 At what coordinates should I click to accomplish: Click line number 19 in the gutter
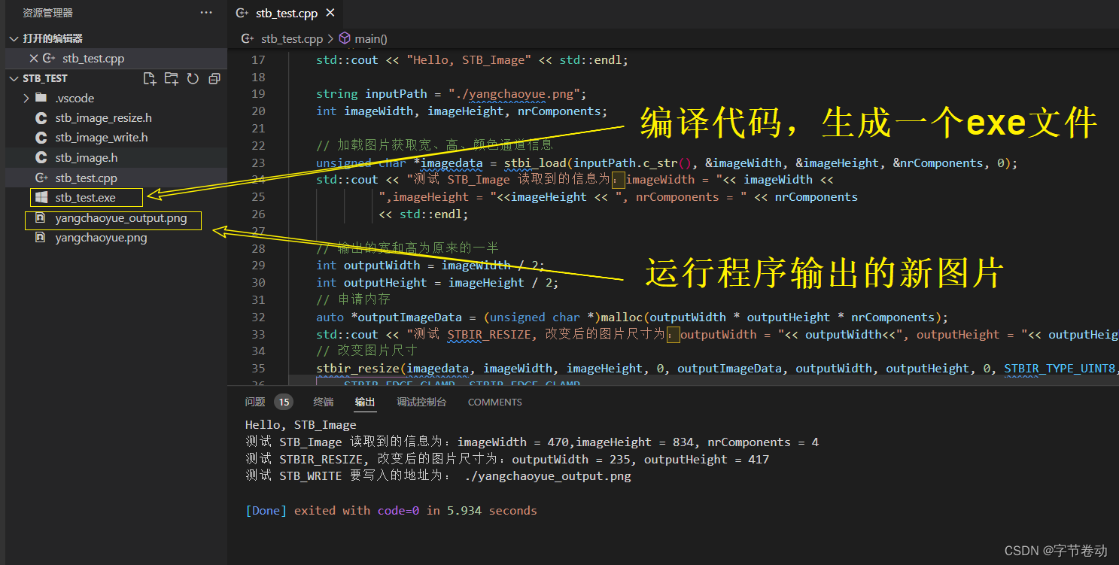click(x=258, y=94)
